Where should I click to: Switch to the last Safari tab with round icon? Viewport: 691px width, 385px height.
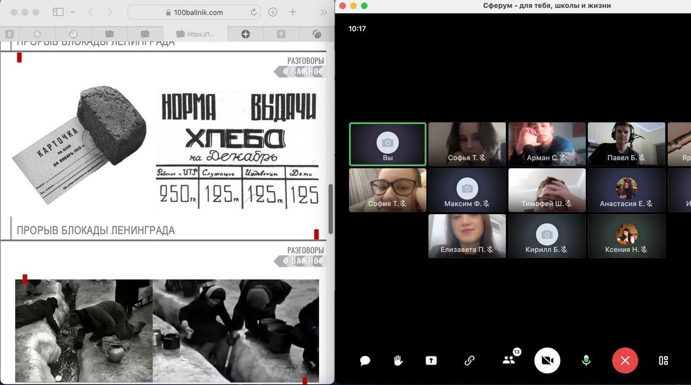coord(317,34)
